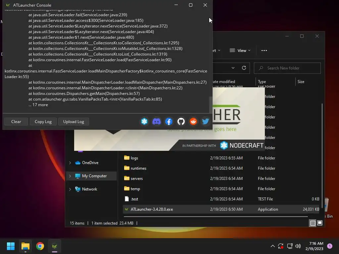Screen dimensions: 339x254
Task: Sort by Date modified column
Action: pyautogui.click(x=233, y=82)
